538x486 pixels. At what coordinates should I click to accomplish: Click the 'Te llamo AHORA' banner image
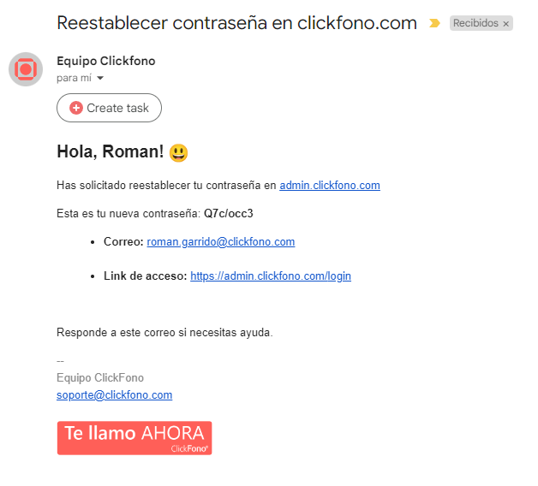pyautogui.click(x=134, y=438)
